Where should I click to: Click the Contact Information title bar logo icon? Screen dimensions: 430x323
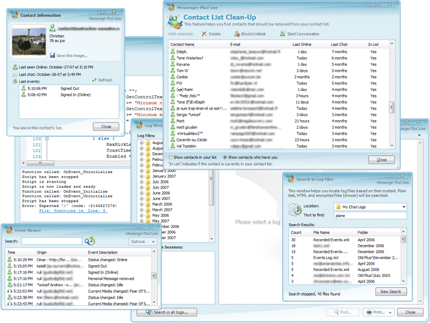pos(14,15)
